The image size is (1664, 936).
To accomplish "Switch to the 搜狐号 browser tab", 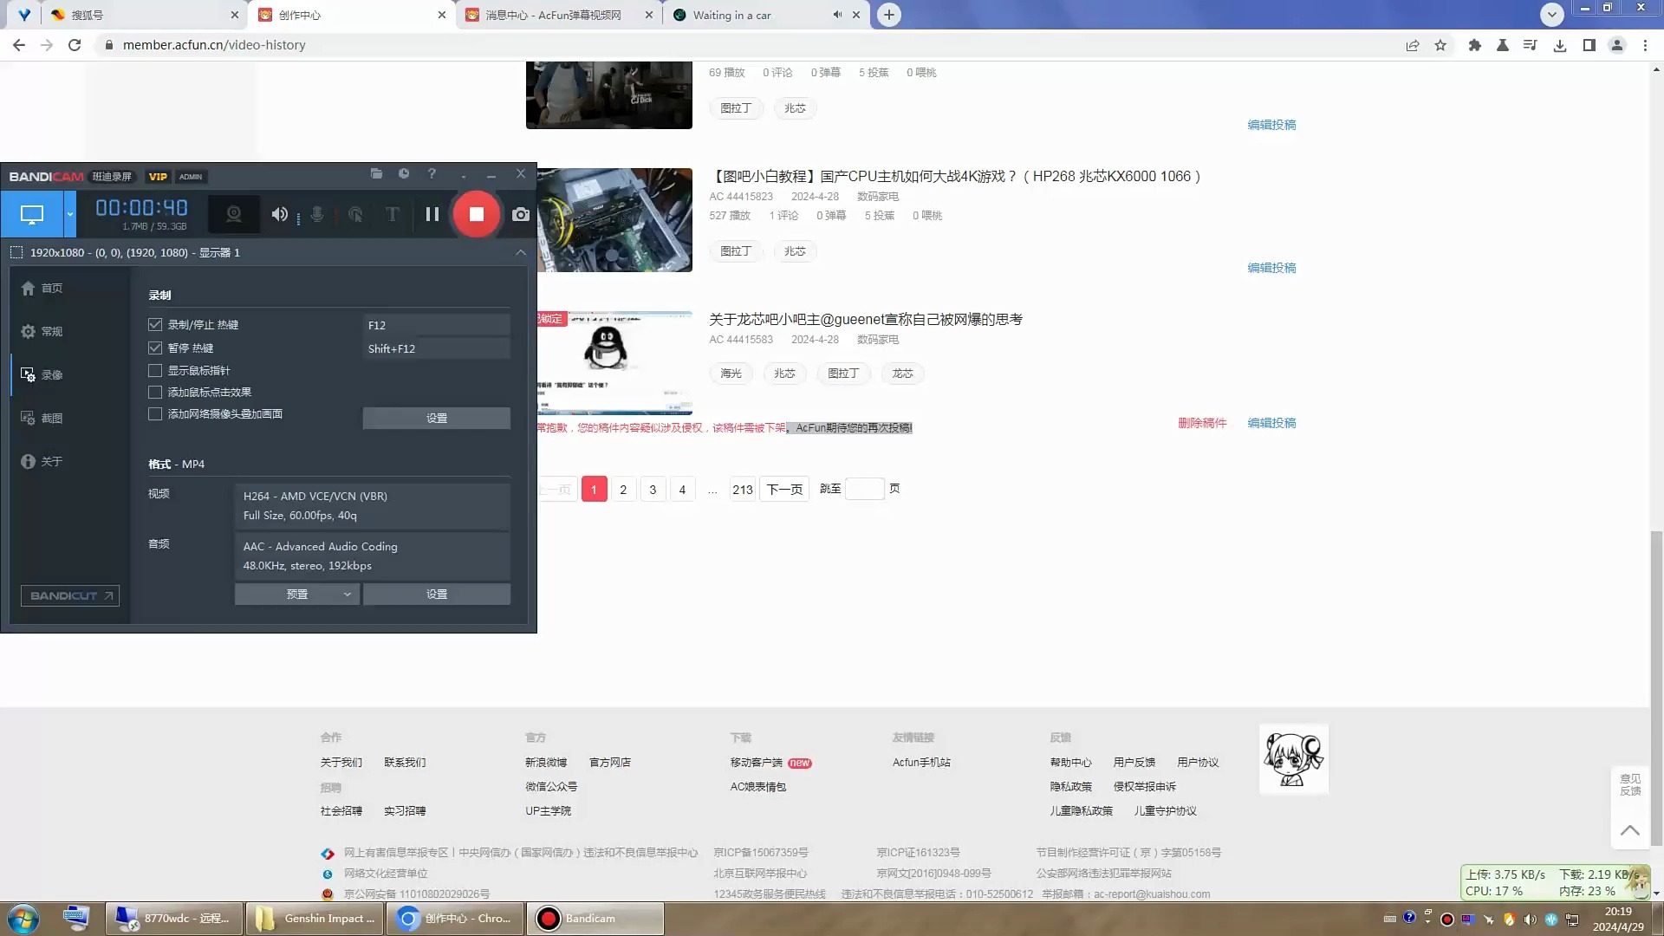I will (x=143, y=15).
